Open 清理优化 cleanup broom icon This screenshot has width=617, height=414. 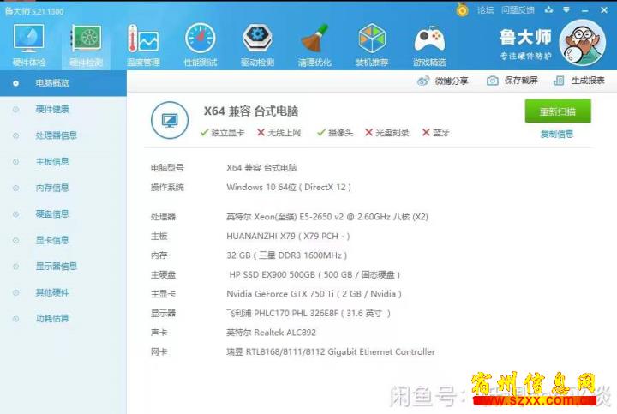[314, 45]
